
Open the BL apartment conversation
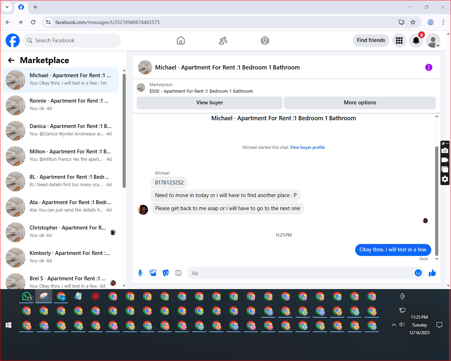(61, 181)
